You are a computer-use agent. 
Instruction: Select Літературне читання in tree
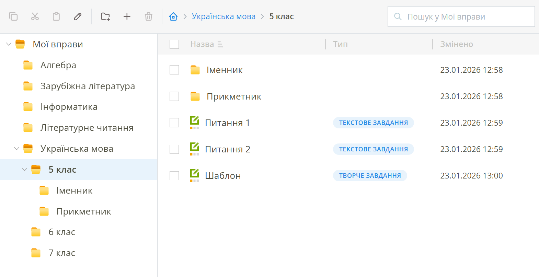[87, 128]
